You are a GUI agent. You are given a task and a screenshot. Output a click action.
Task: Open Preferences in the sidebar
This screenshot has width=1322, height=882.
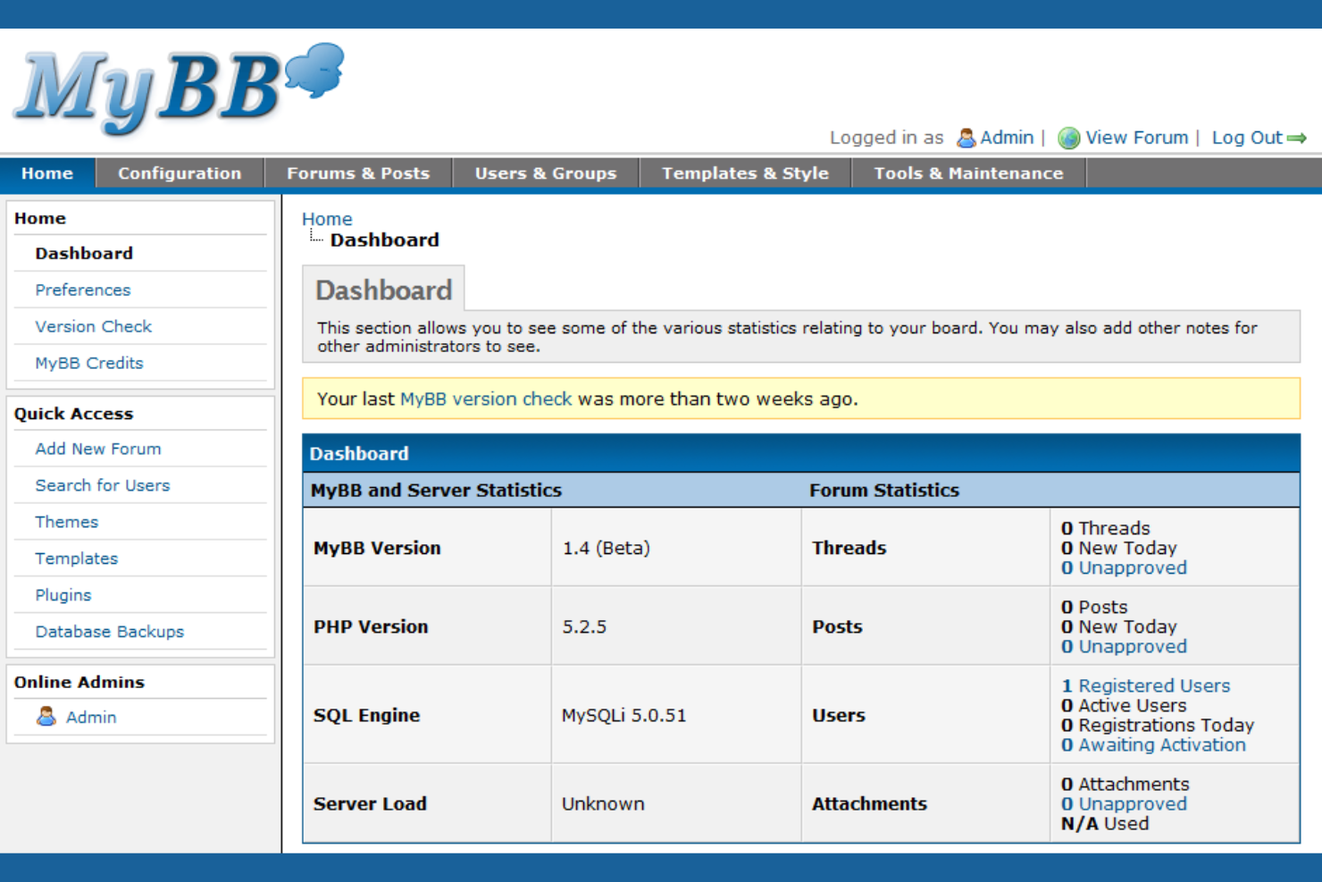coord(83,290)
